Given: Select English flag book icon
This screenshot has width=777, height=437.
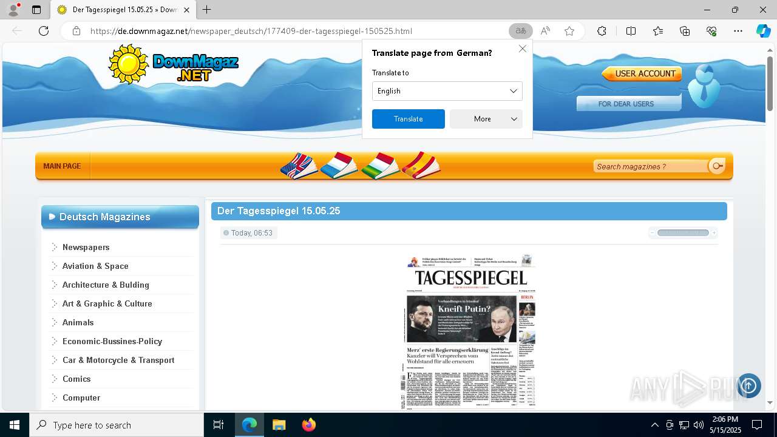Looking at the screenshot, I should click(299, 166).
